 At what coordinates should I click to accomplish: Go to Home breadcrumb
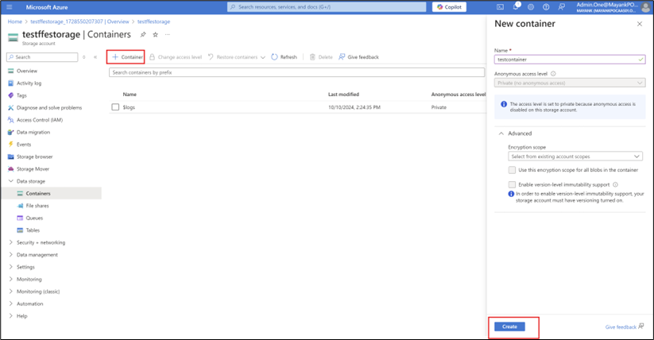[x=15, y=21]
